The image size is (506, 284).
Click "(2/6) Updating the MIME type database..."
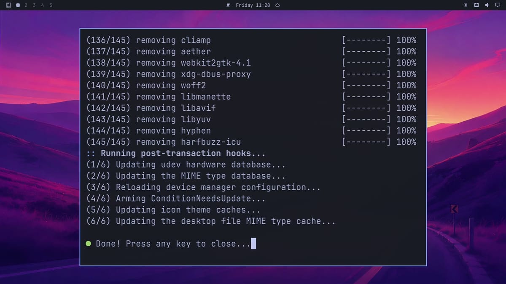pos(186,176)
